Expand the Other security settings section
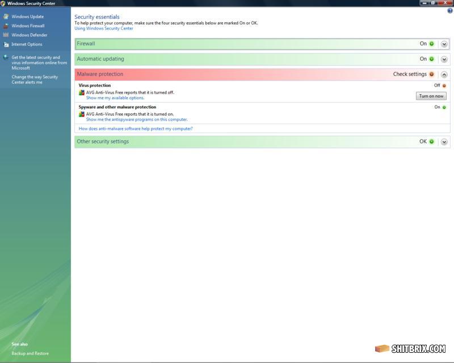The image size is (454, 363). coord(444,142)
